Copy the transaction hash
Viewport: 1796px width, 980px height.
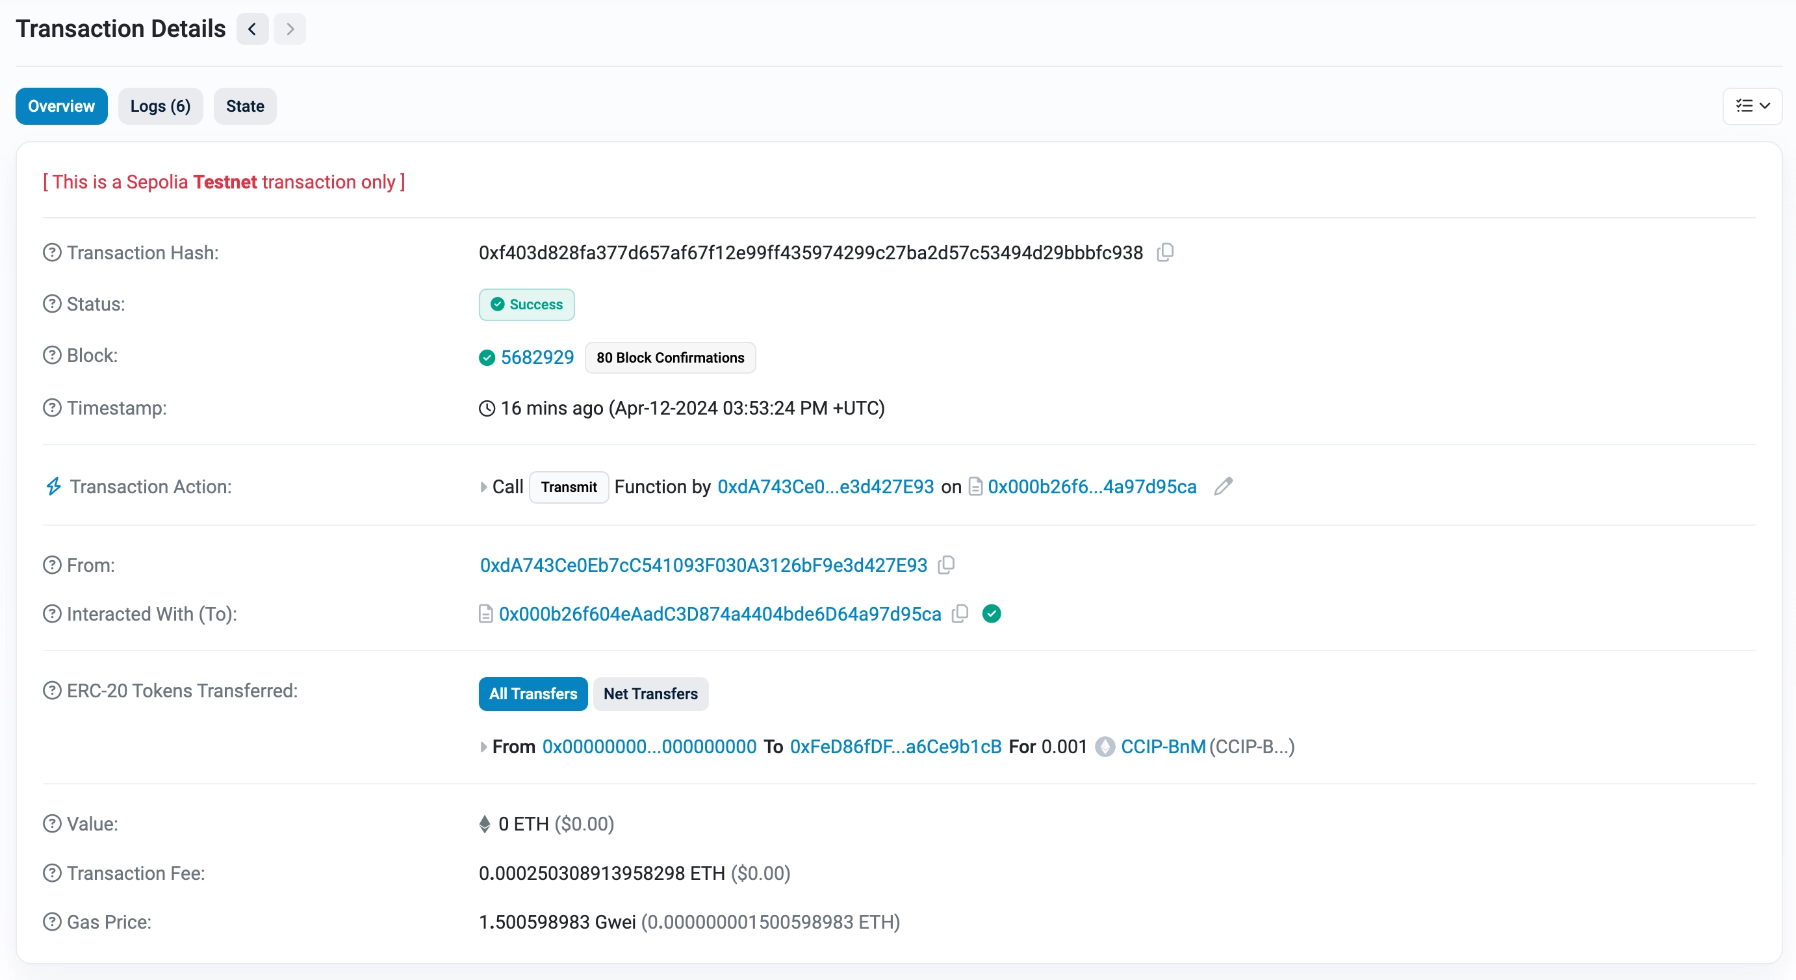[1165, 253]
